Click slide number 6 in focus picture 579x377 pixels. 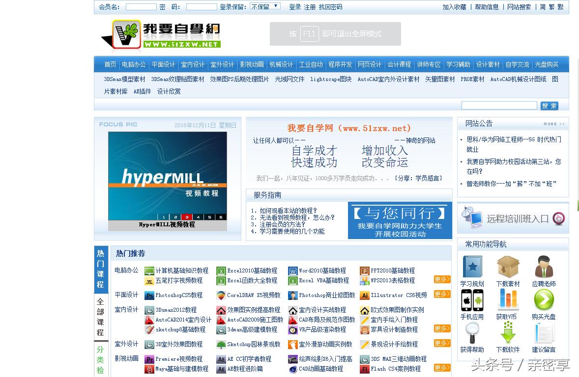(221, 217)
